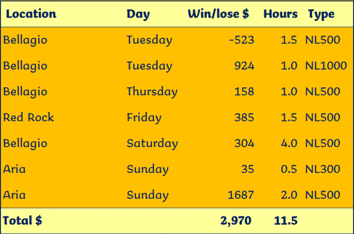Select the Red Rock location cell
Image resolution: width=354 pixels, height=234 pixels.
tap(28, 118)
